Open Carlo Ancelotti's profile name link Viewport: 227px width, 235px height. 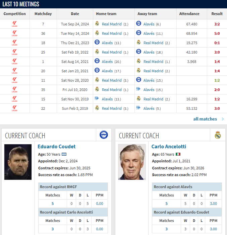169,146
